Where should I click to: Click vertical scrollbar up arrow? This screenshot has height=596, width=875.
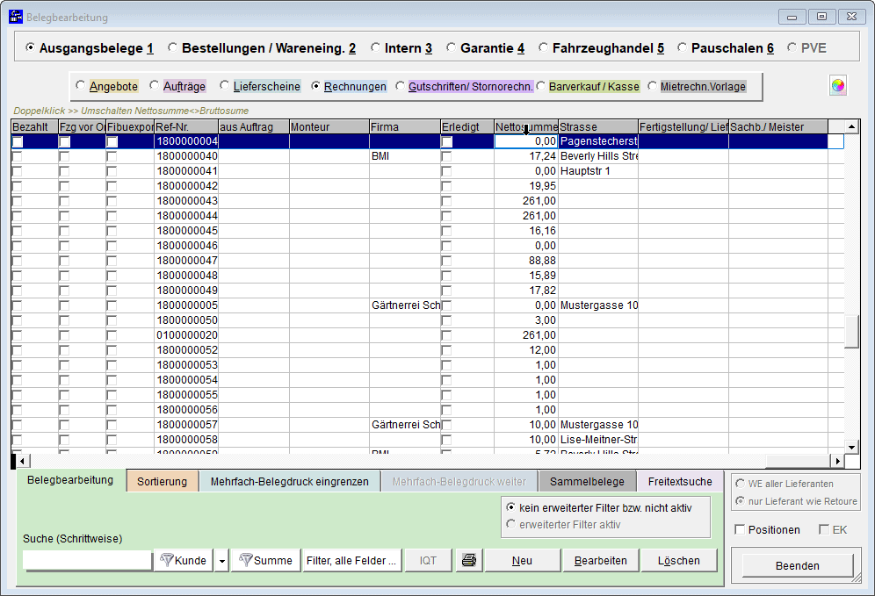[851, 127]
